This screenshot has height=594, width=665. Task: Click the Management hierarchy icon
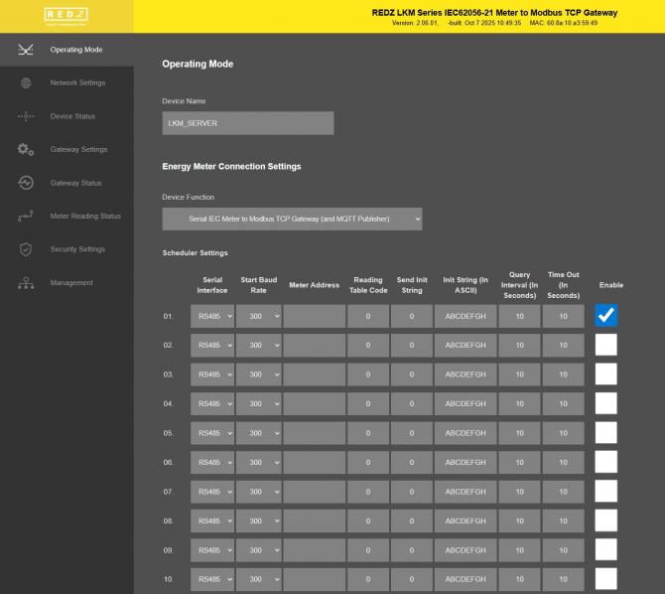pyautogui.click(x=27, y=283)
